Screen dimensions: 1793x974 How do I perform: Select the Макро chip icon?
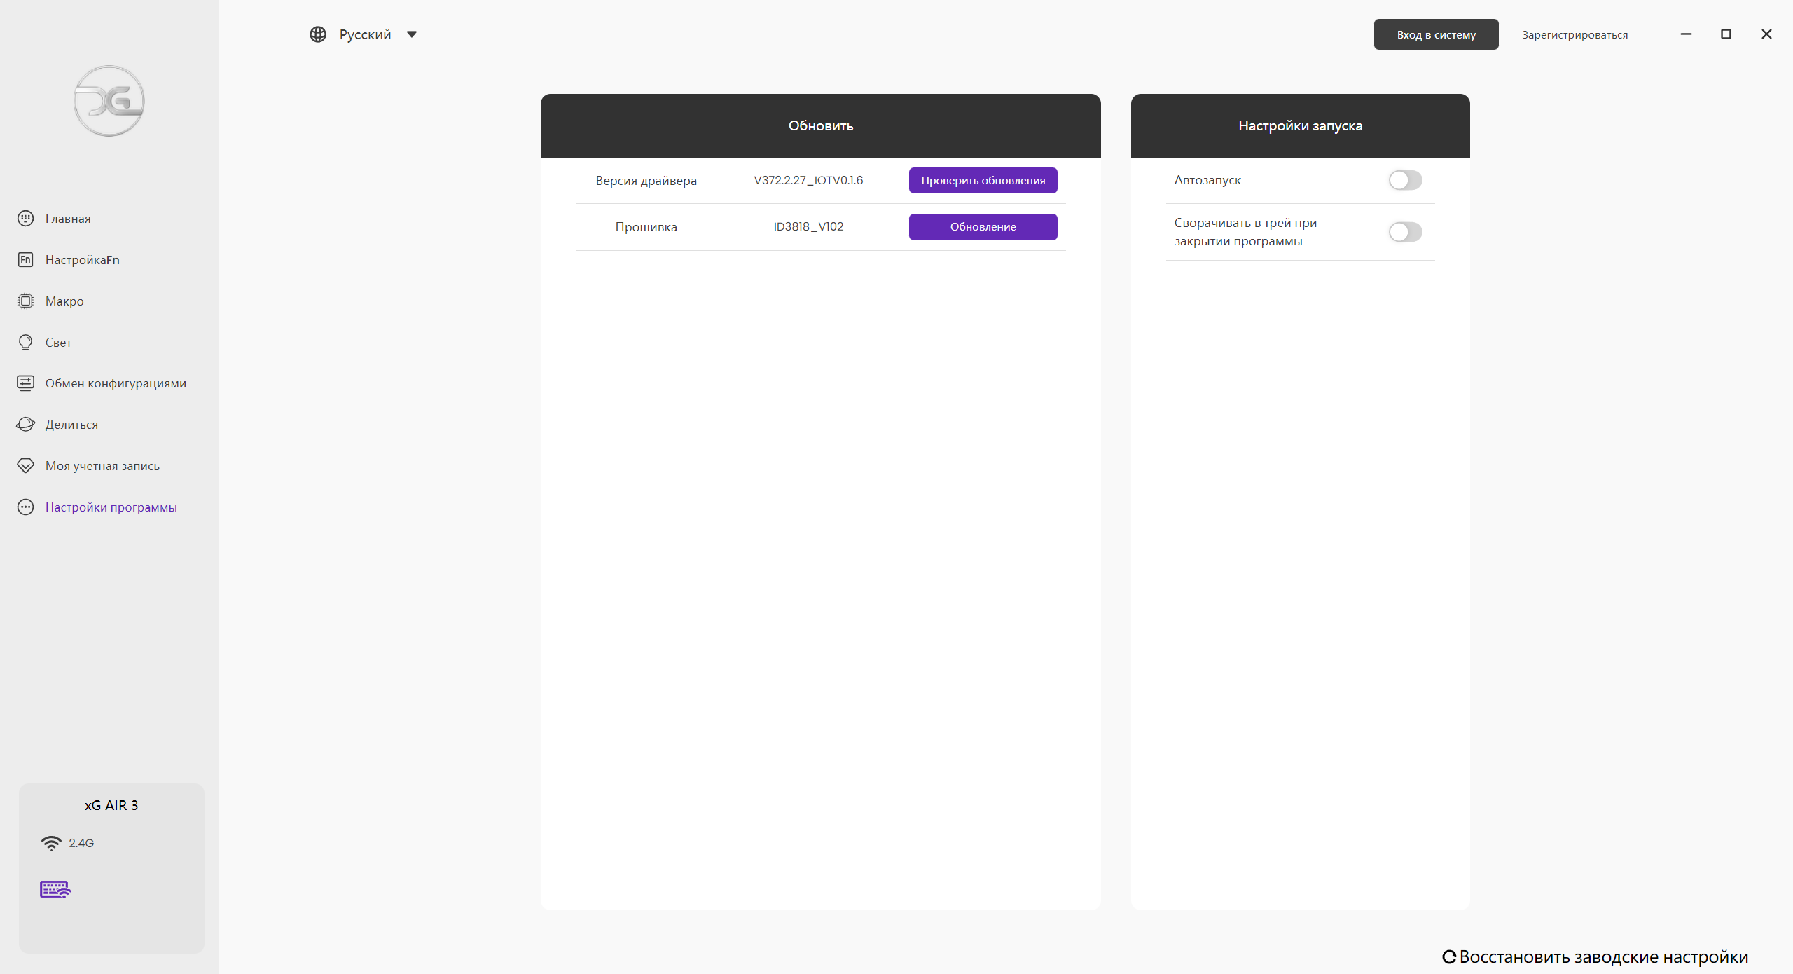click(x=26, y=301)
